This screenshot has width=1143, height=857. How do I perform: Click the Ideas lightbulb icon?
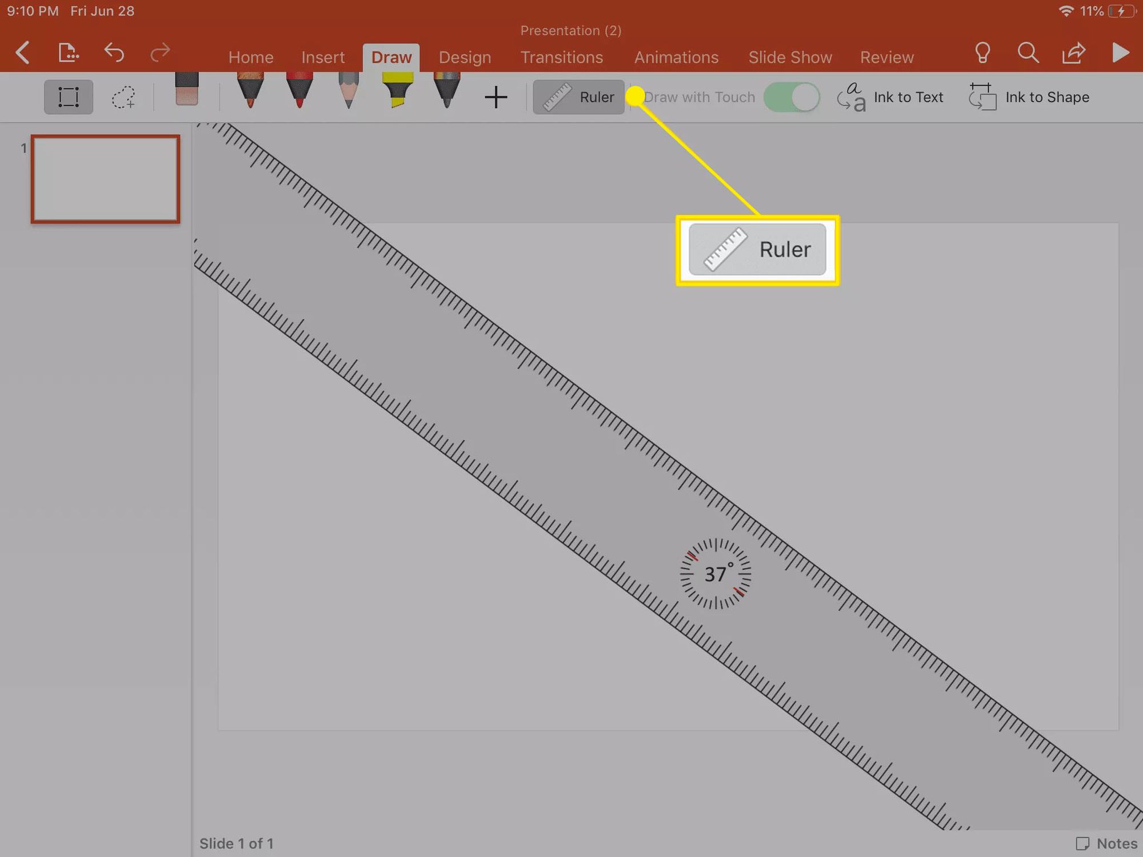981,52
